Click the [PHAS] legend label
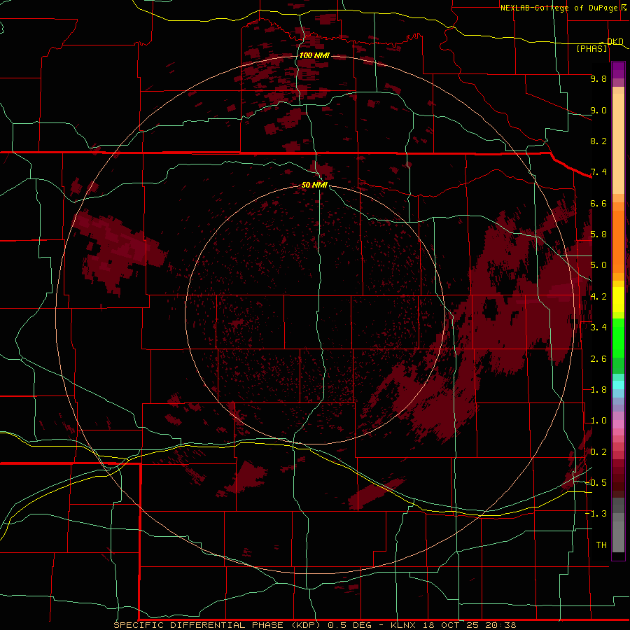This screenshot has height=630, width=630. (591, 48)
